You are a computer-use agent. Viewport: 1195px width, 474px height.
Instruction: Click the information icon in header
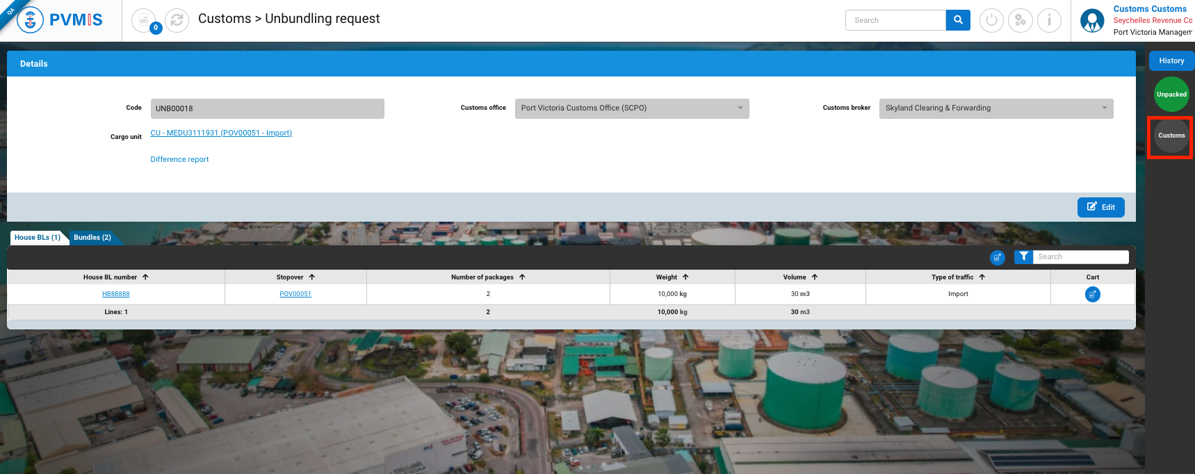click(x=1049, y=20)
